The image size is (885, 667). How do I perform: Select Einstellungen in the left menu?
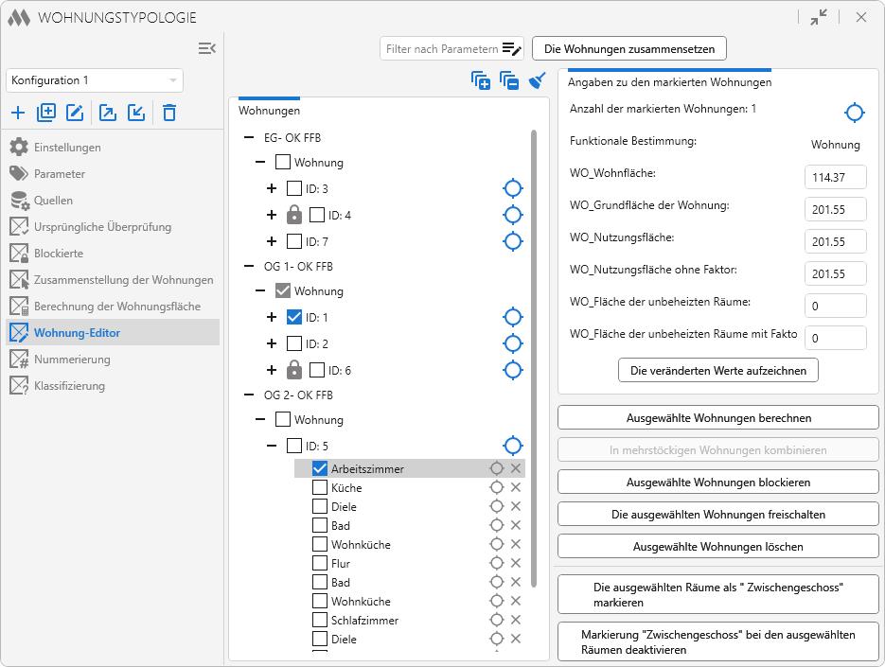(x=67, y=148)
